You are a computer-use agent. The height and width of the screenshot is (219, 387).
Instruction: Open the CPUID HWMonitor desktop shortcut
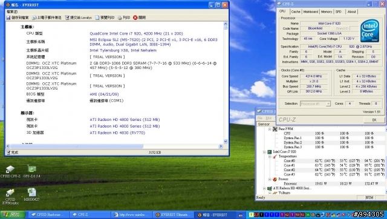[10, 197]
